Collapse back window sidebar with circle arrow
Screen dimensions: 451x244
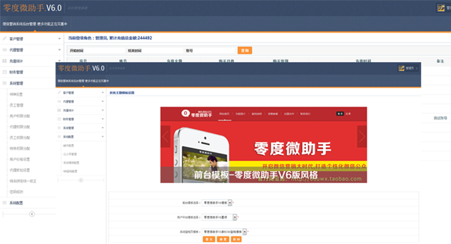pos(32,214)
